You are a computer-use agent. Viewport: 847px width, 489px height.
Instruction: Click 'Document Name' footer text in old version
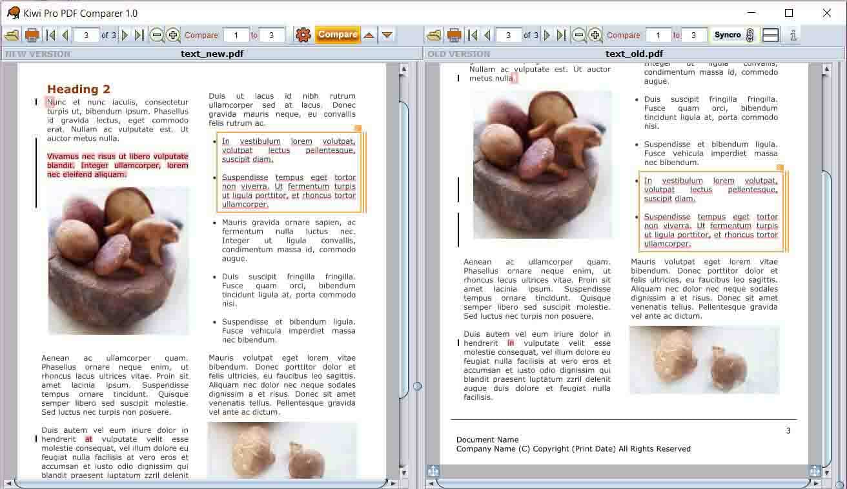pos(487,440)
